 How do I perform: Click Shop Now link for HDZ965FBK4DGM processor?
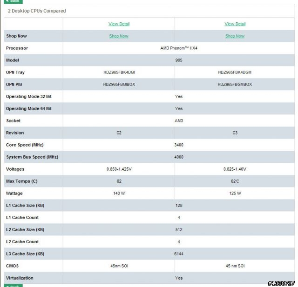235,36
